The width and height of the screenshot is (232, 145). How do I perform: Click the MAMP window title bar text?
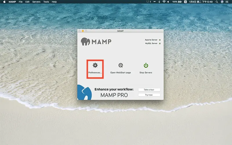[x=120, y=31]
